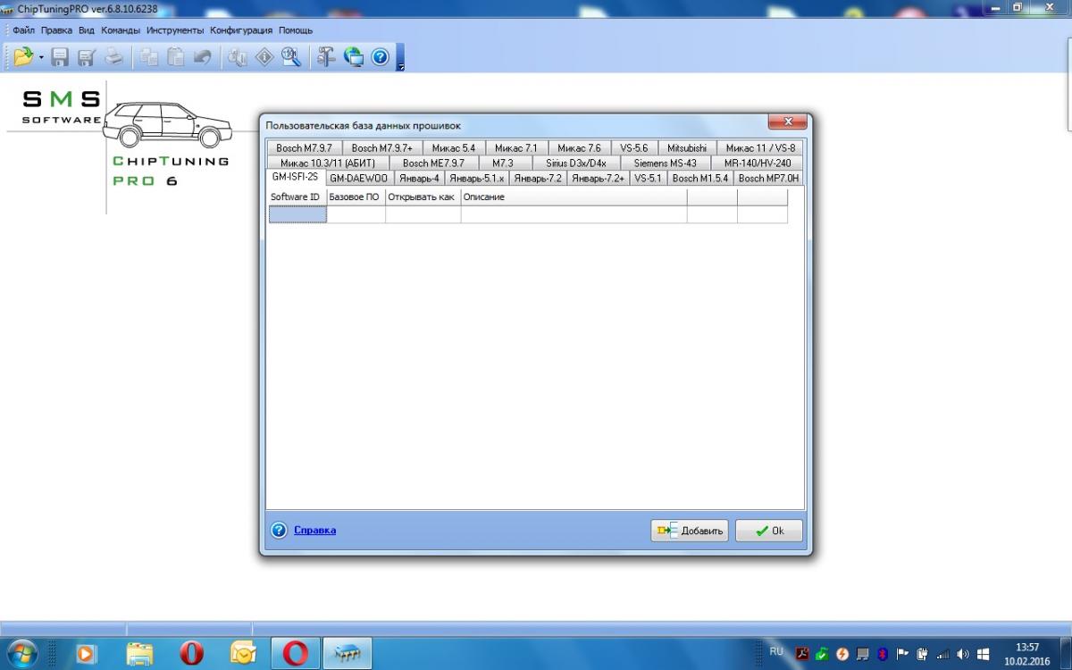Open the Mitsubishi tab
The width and height of the screenshot is (1072, 670).
[687, 148]
